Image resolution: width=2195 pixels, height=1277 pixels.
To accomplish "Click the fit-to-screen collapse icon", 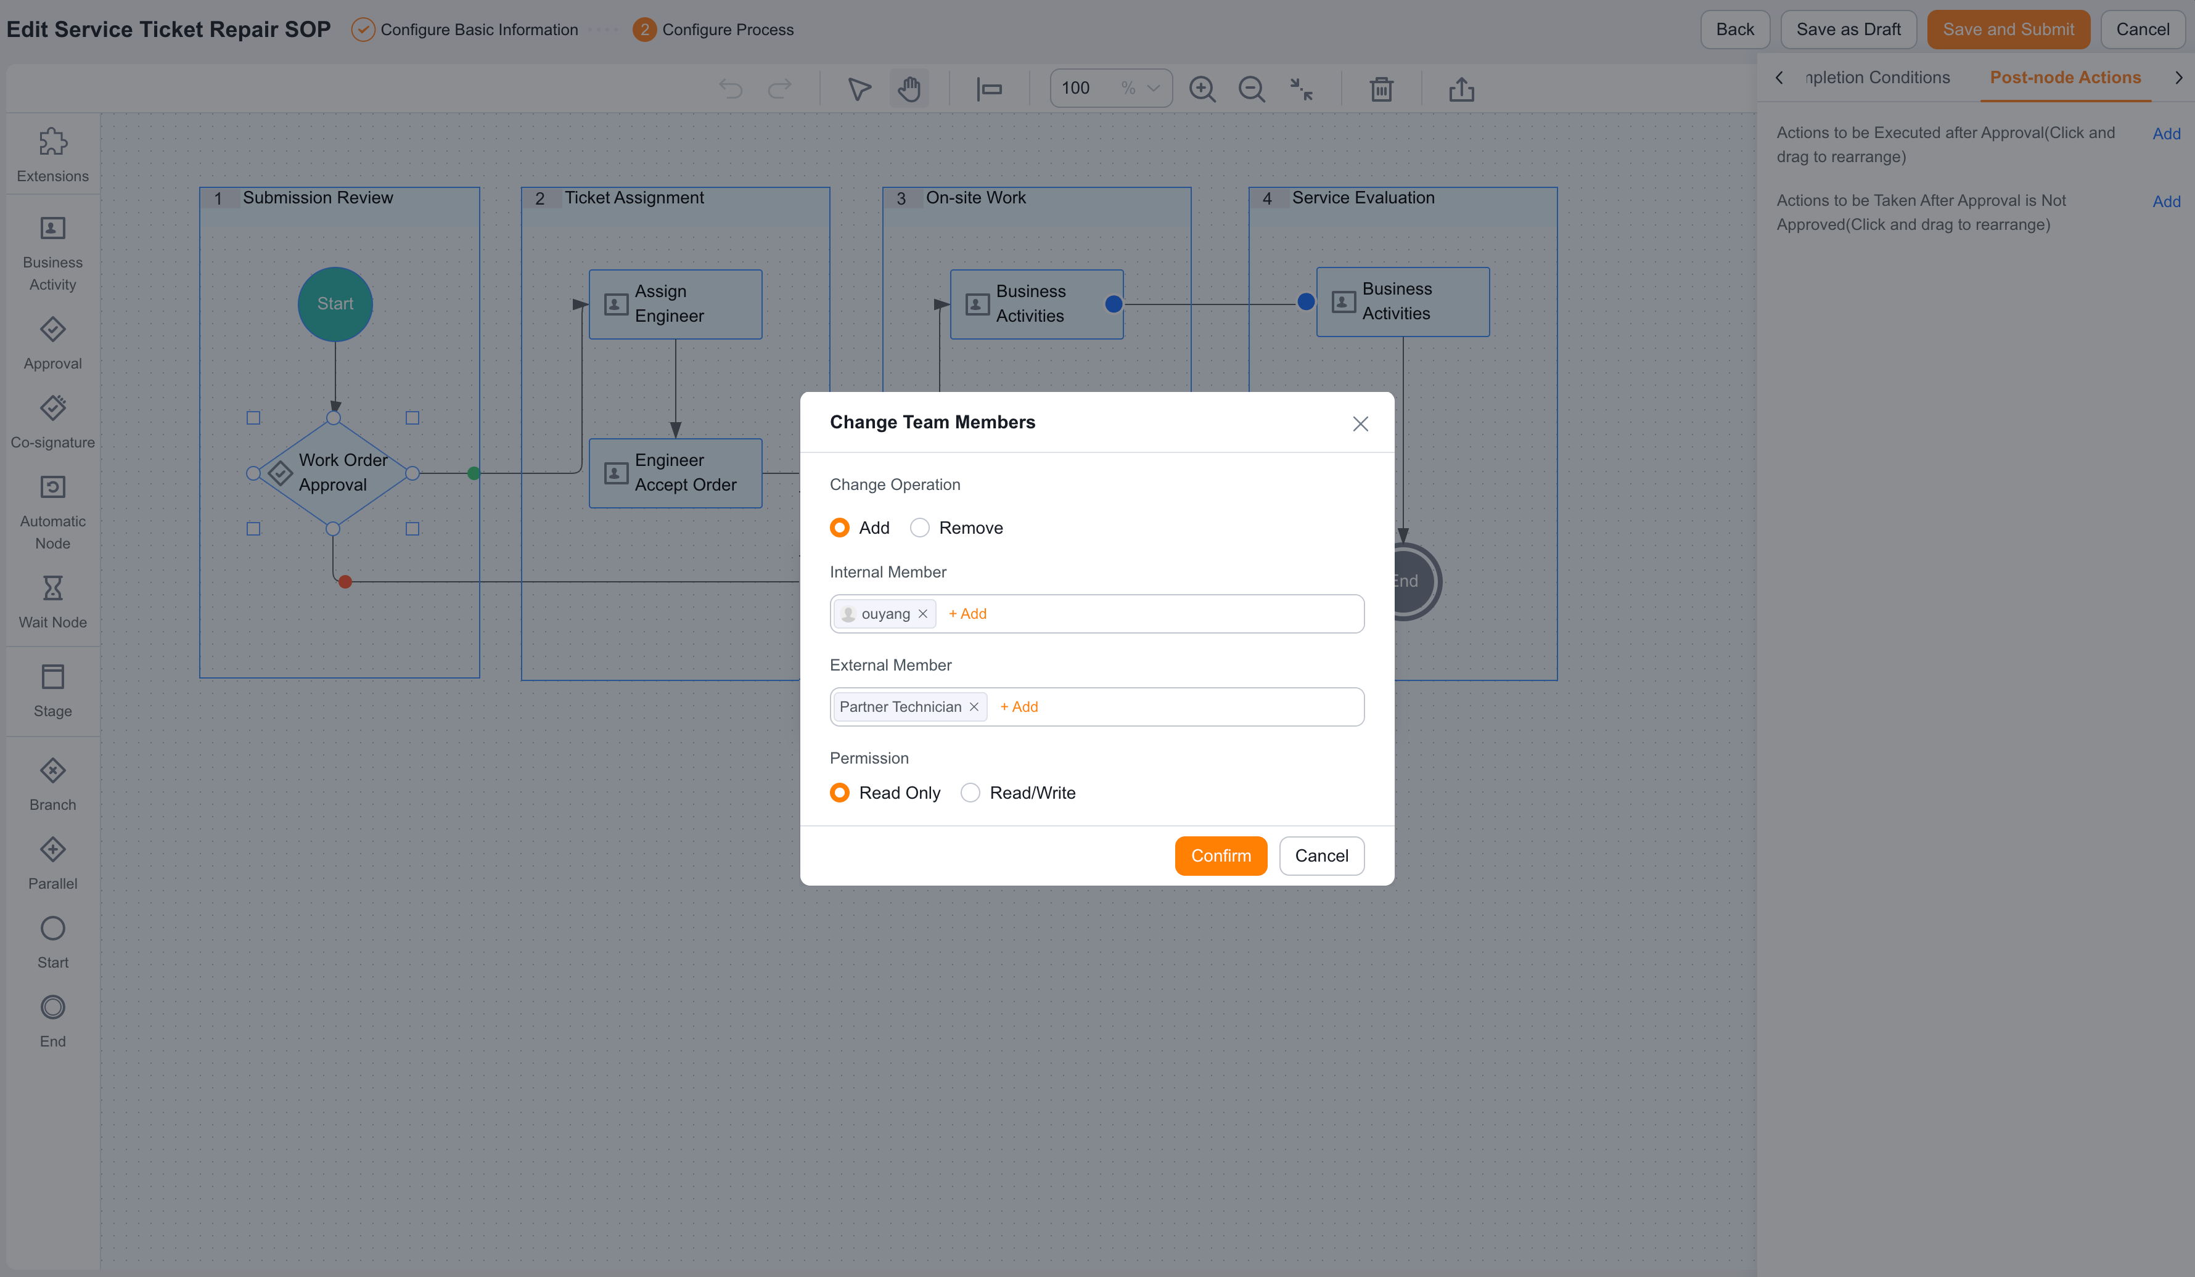I will (1302, 89).
